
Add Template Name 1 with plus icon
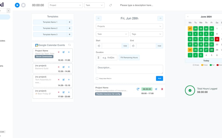[70, 22]
